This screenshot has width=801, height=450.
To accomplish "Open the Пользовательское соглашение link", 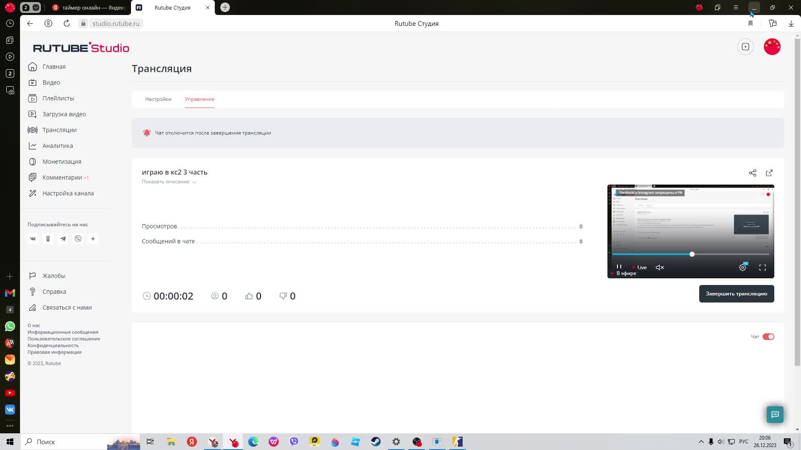I will click(x=64, y=339).
